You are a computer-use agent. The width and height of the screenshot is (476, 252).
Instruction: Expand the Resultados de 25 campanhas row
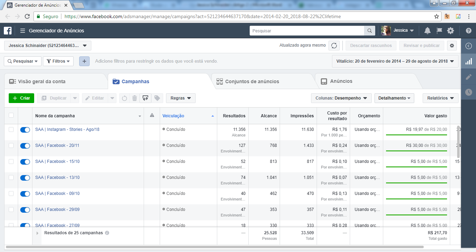tap(38, 233)
